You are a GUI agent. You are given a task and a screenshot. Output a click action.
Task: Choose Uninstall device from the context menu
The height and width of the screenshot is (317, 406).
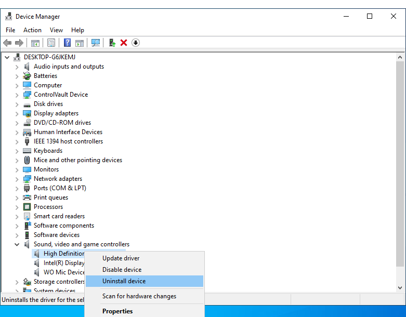coord(124,281)
